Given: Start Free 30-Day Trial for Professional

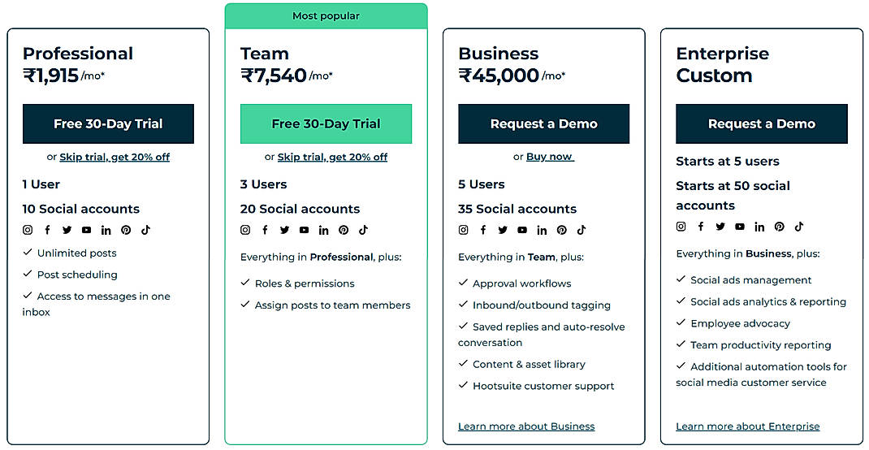Looking at the screenshot, I should click(108, 123).
